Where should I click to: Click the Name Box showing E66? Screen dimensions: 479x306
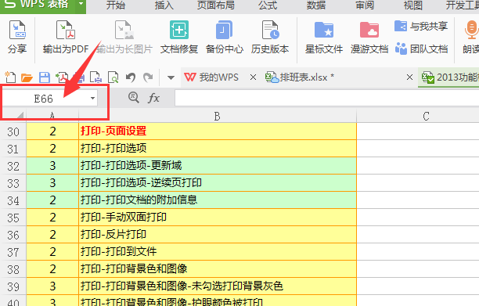[x=43, y=99]
